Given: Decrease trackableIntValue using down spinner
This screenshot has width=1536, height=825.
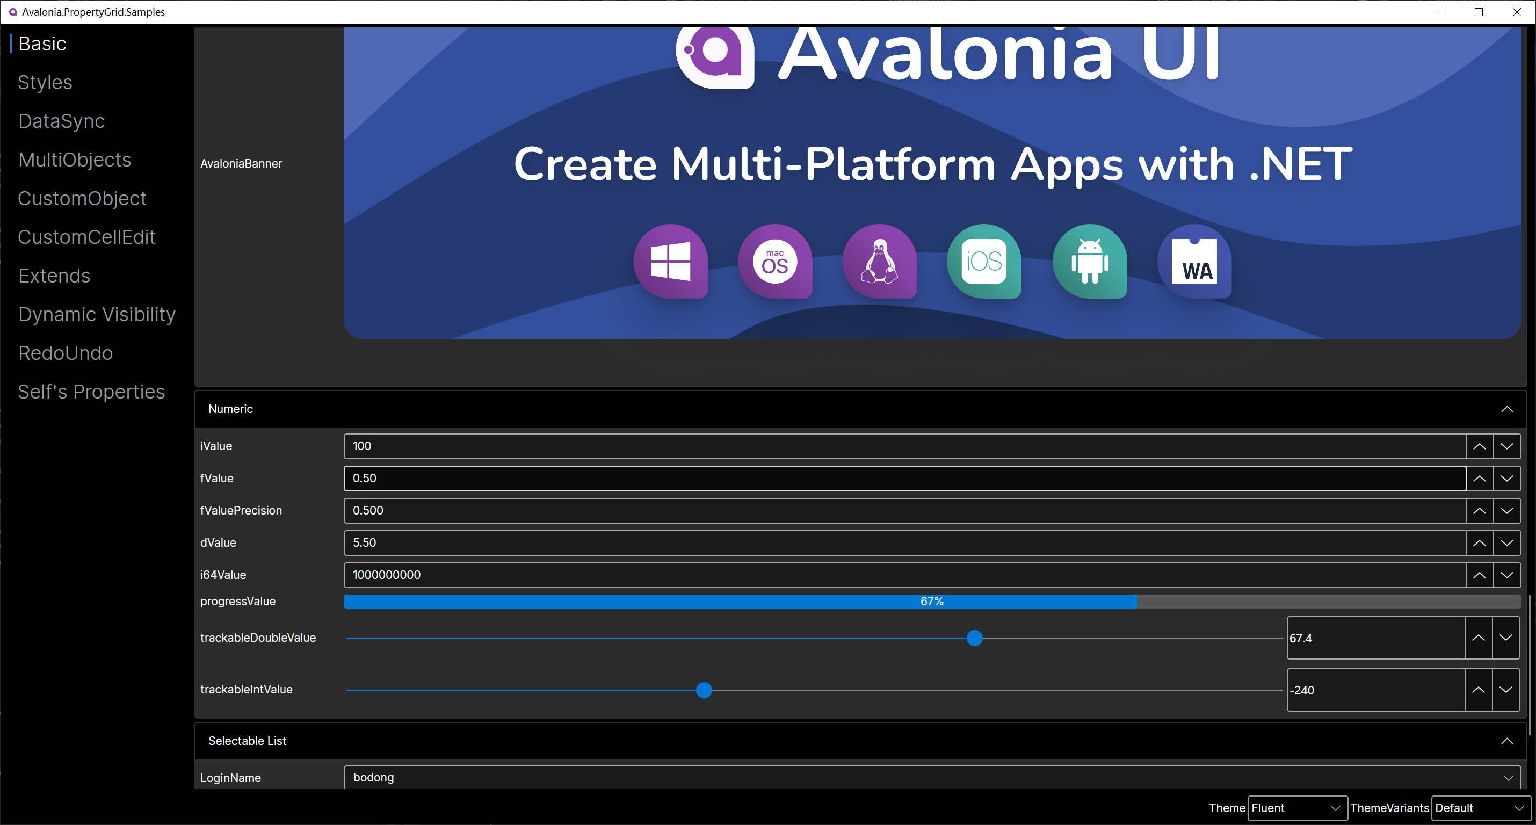Looking at the screenshot, I should [x=1505, y=690].
